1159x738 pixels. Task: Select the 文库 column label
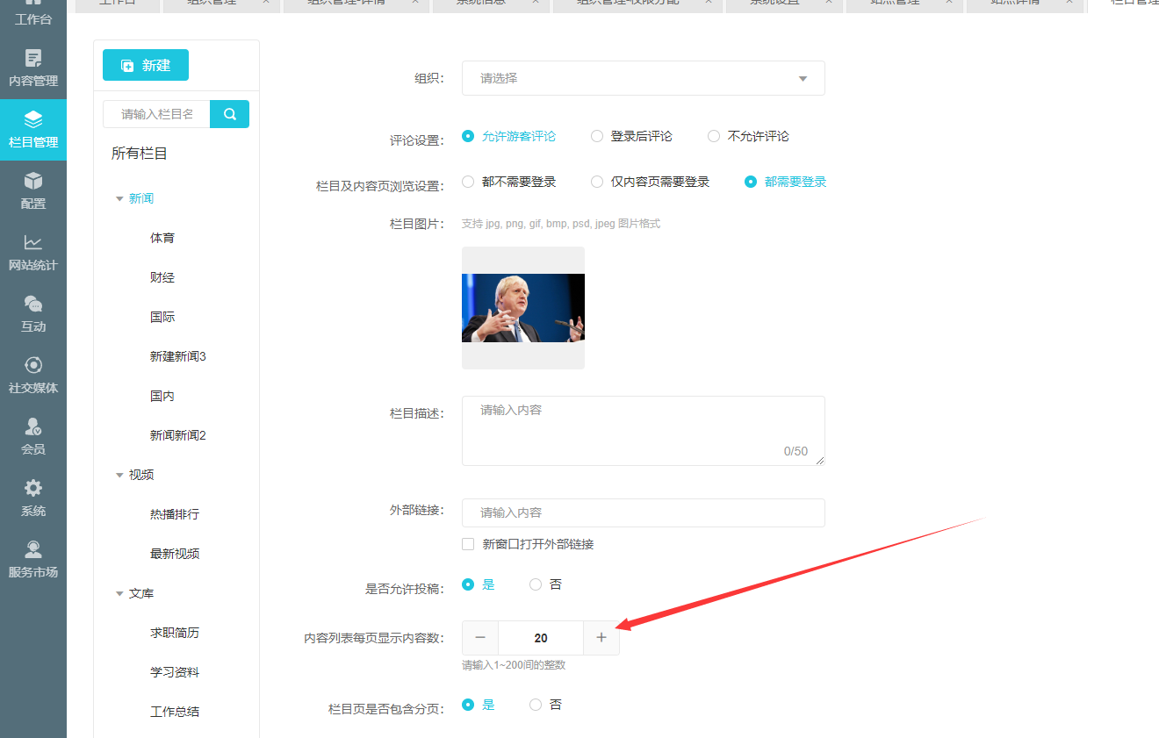point(141,594)
